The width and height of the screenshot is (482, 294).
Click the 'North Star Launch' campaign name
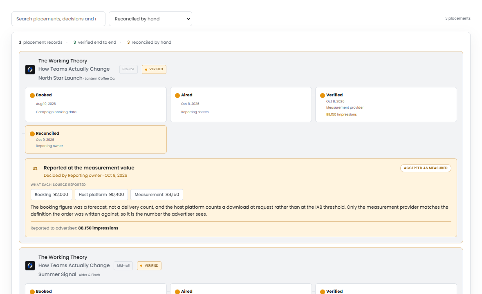pos(60,78)
